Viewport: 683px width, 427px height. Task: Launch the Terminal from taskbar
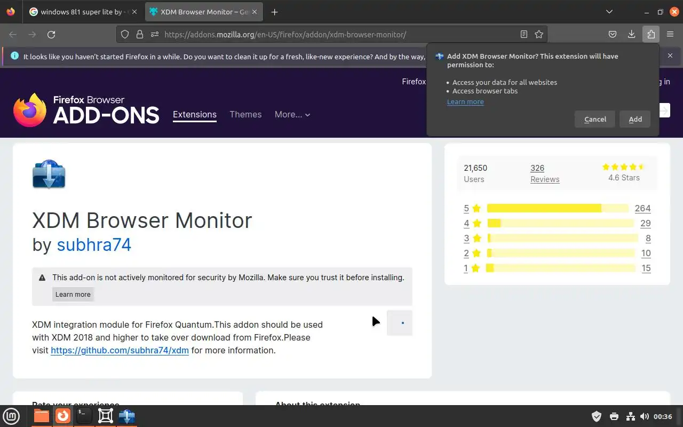coord(84,416)
